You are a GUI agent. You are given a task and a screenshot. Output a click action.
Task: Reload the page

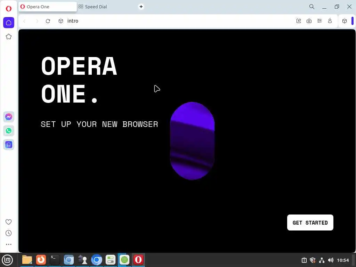tap(48, 21)
